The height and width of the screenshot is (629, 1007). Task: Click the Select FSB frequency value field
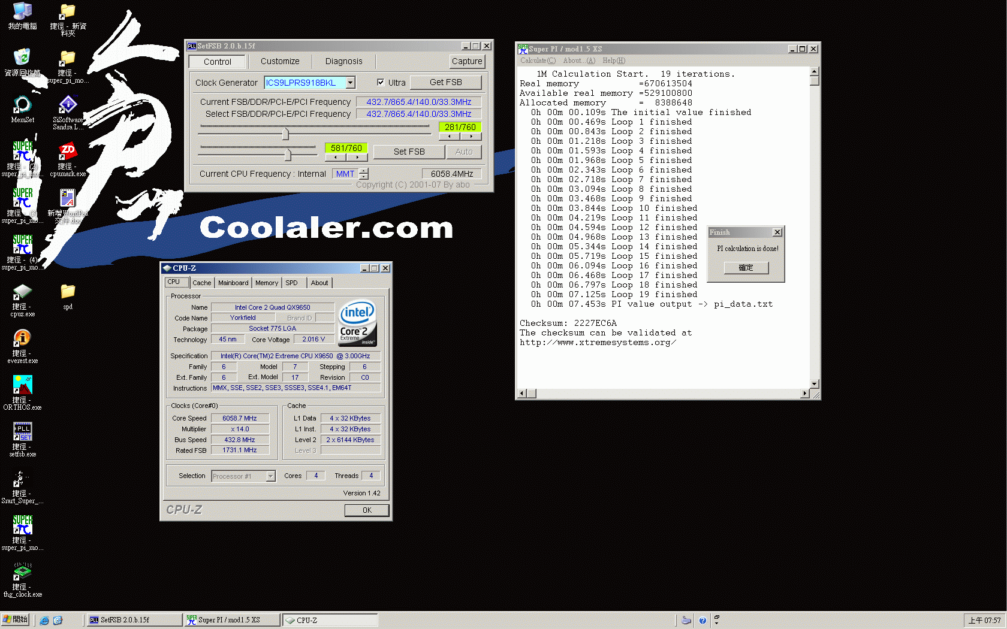point(418,114)
